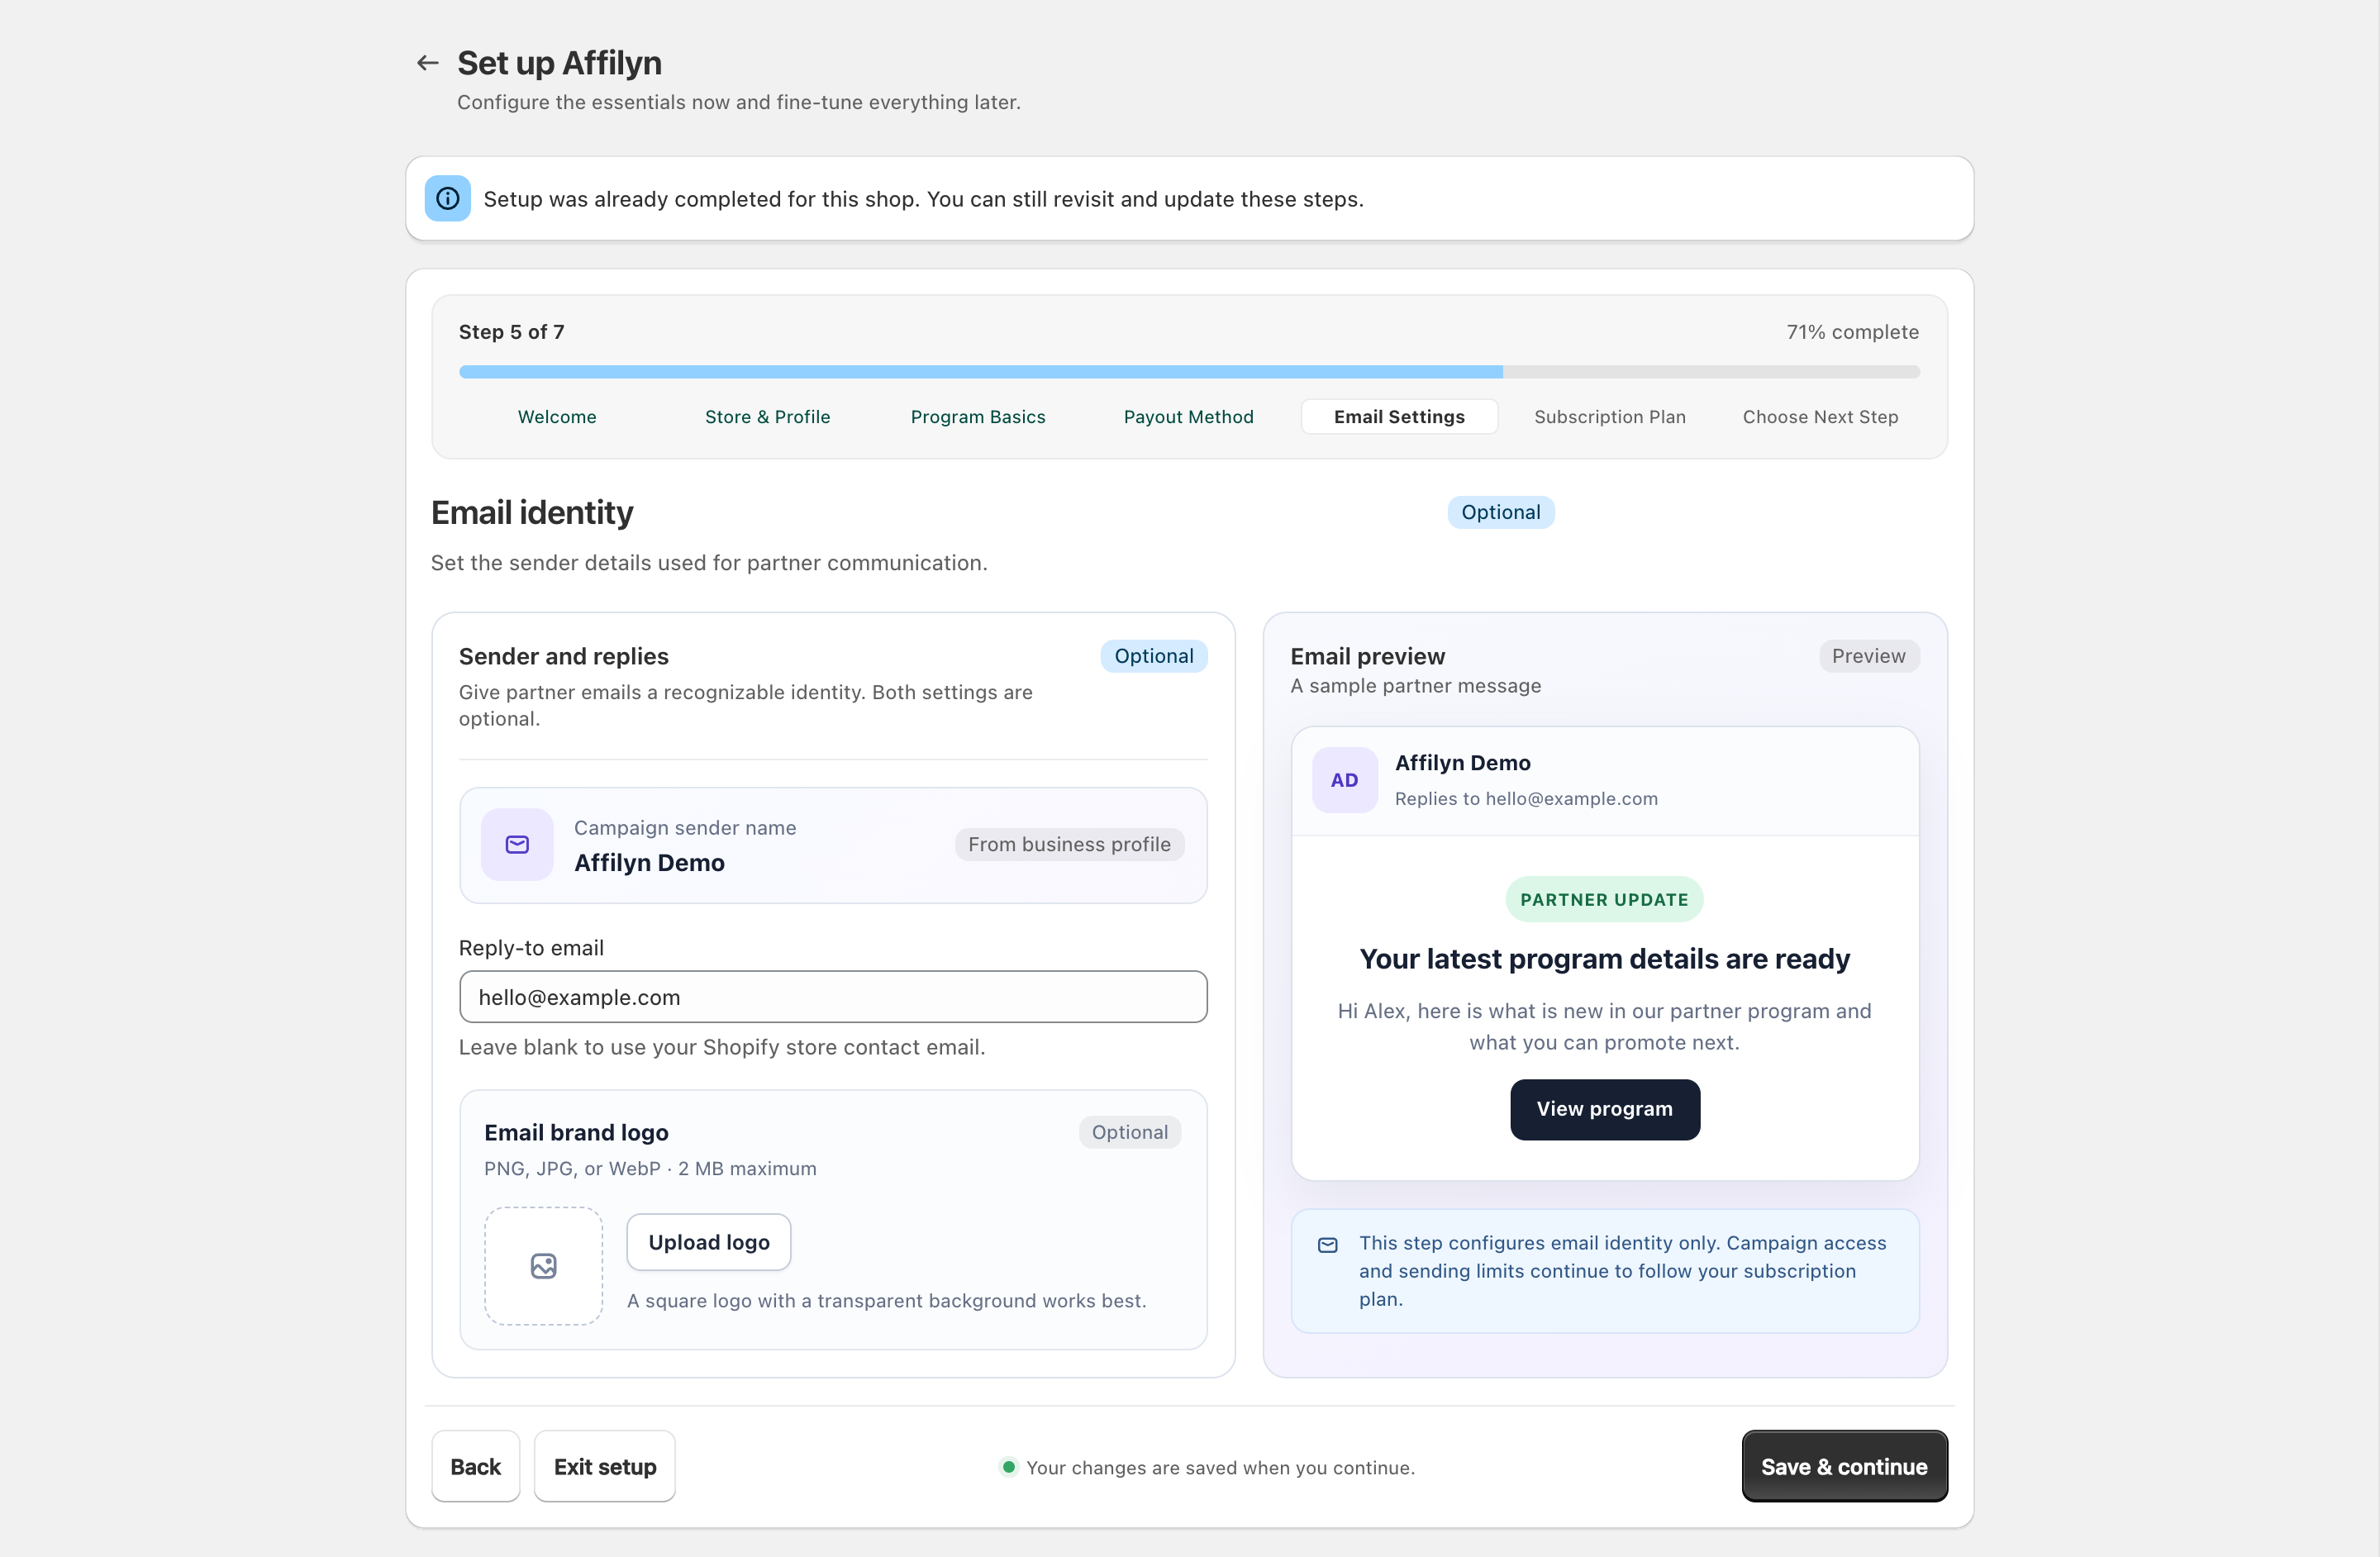This screenshot has width=2380, height=1557.
Task: Click the info icon in the setup banner
Action: (x=447, y=198)
